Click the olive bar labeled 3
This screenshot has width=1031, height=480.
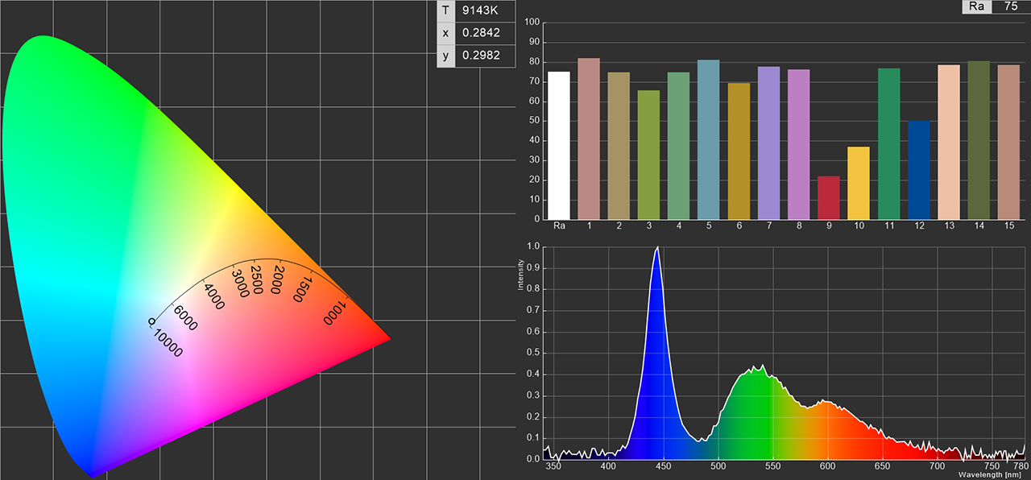(x=649, y=155)
